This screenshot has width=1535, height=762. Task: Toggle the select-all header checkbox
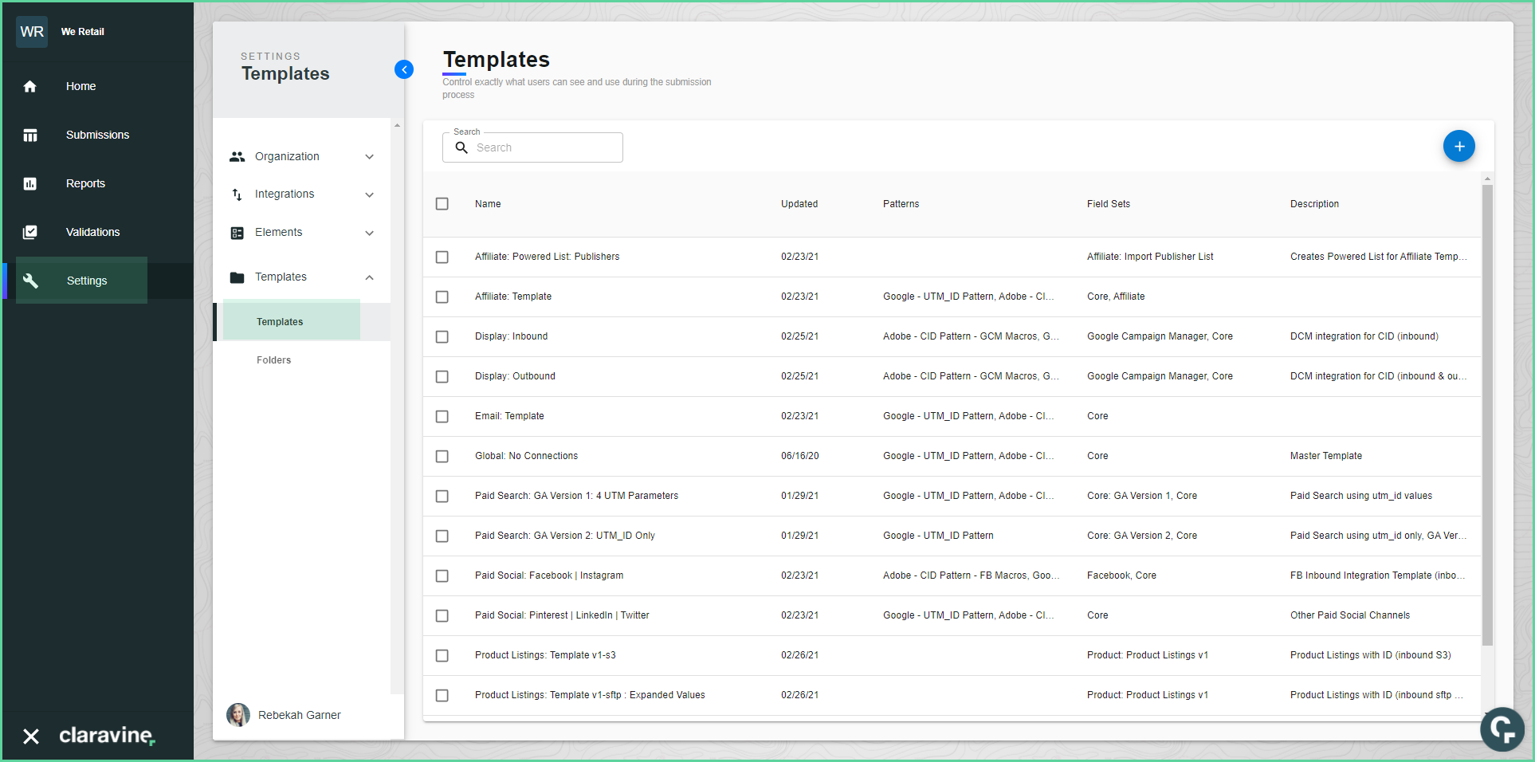(x=442, y=204)
